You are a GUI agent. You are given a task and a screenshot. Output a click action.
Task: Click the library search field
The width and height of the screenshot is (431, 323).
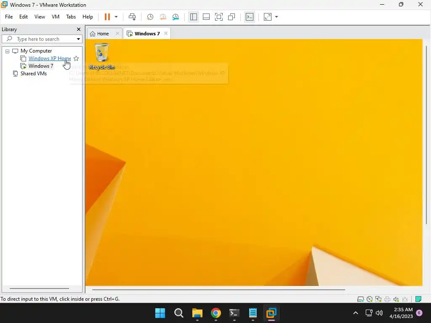click(41, 39)
